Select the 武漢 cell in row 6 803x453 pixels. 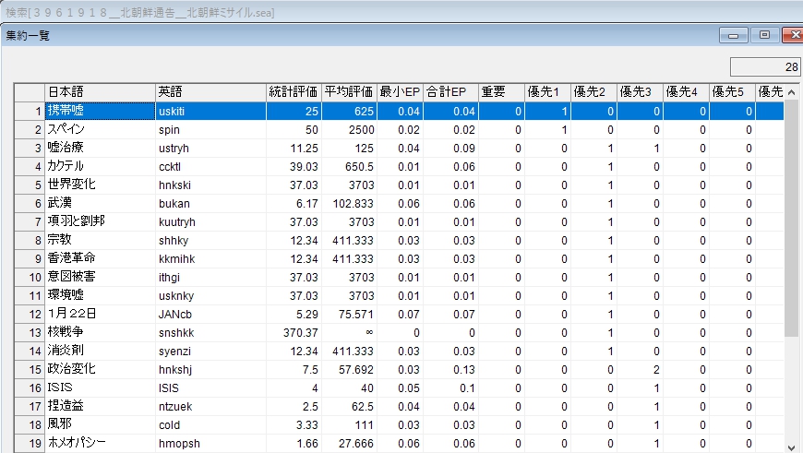tap(100, 203)
